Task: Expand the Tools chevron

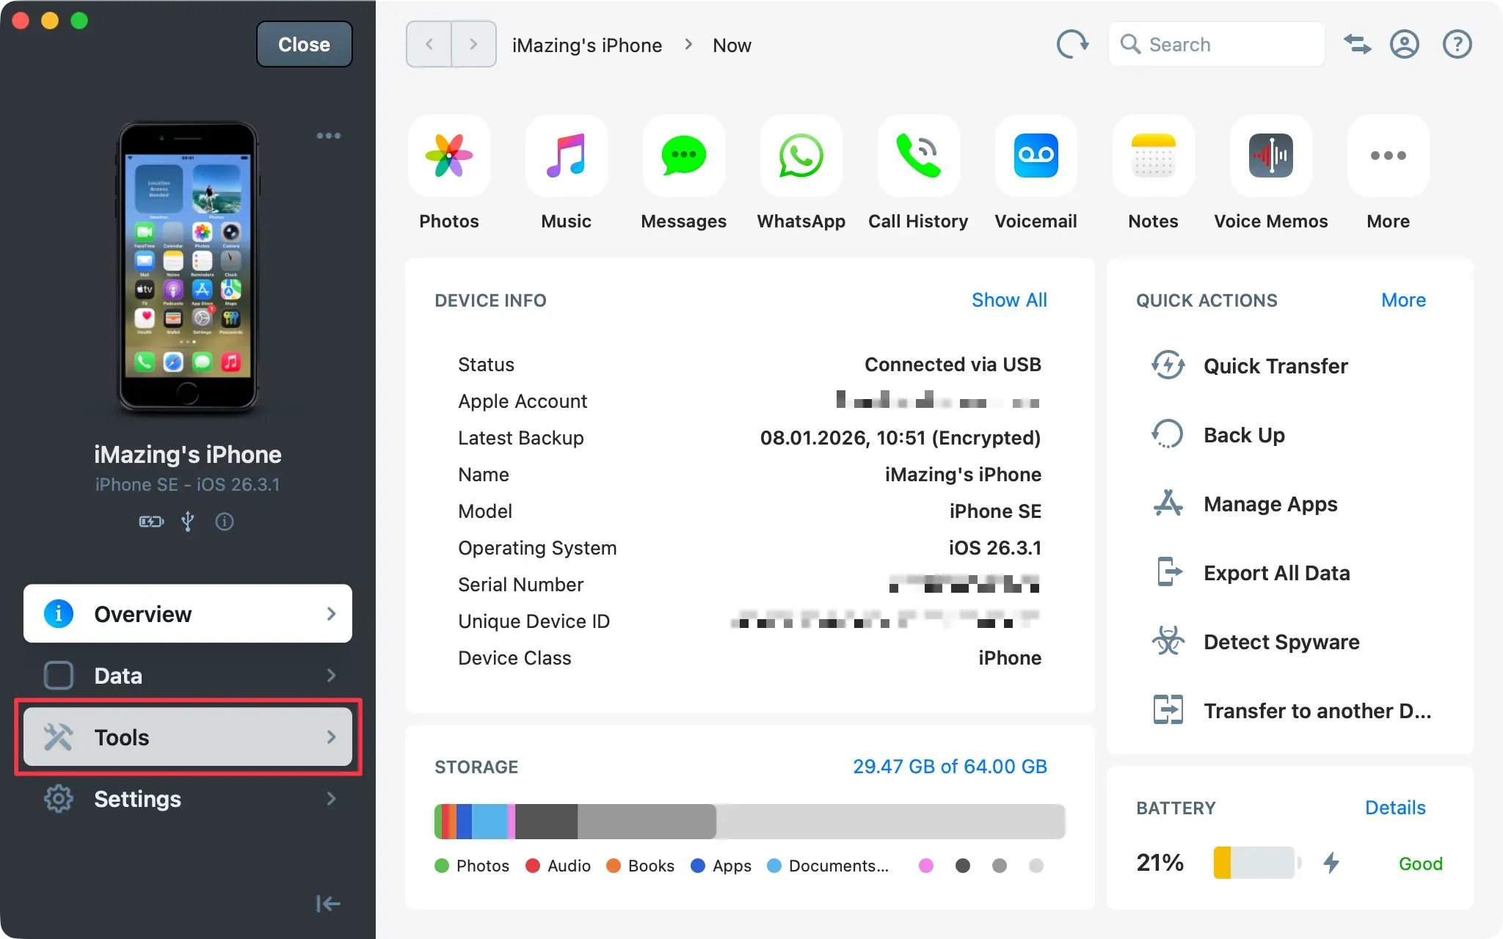Action: click(332, 737)
